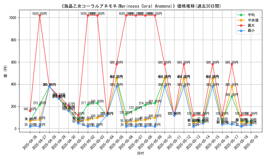Click the red max point on 2025-05-12
The height and width of the screenshot is (159, 266).
point(184,64)
